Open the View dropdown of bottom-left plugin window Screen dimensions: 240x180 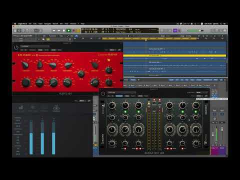(82, 101)
